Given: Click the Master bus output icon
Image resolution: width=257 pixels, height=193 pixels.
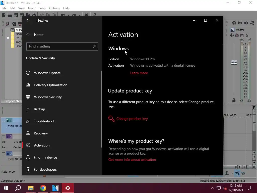Looking at the screenshot, I should [x=232, y=30].
